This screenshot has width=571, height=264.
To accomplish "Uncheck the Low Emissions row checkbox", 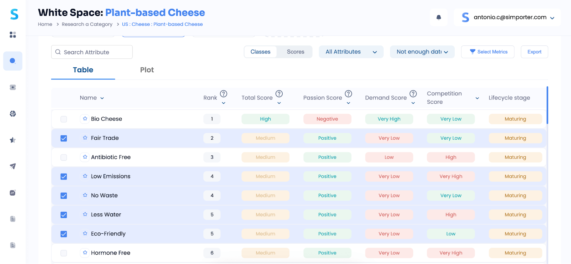I will (x=64, y=176).
